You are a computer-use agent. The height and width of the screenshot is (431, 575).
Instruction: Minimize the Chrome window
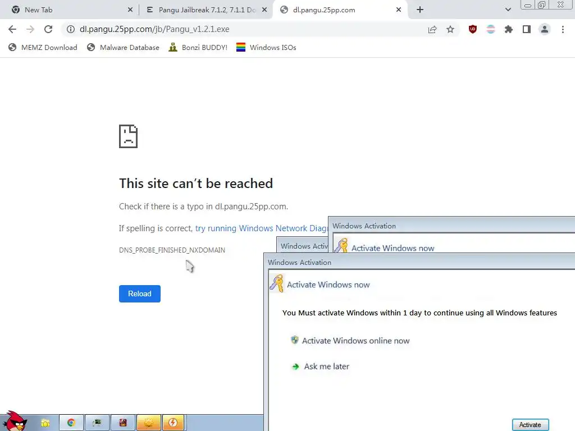(x=528, y=5)
